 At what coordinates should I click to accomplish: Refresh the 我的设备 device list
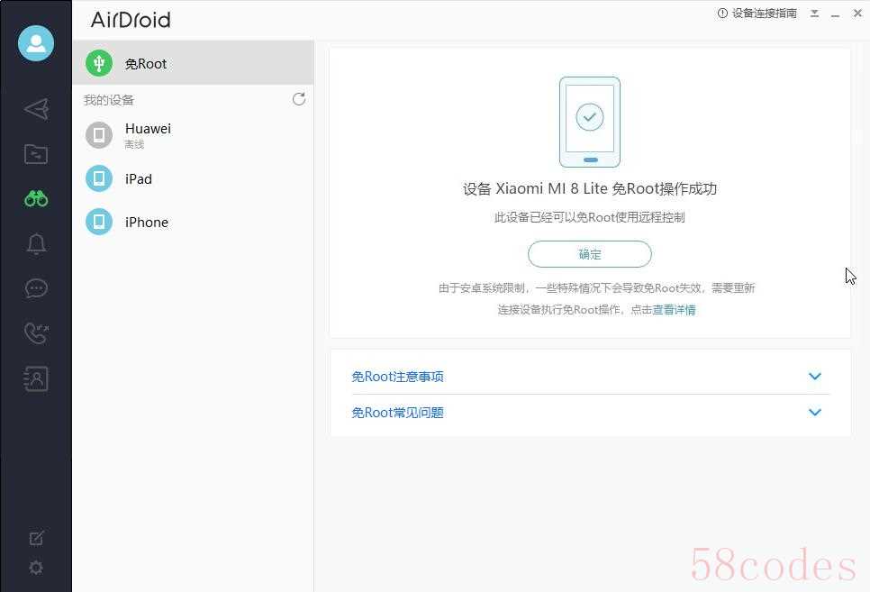[x=299, y=99]
